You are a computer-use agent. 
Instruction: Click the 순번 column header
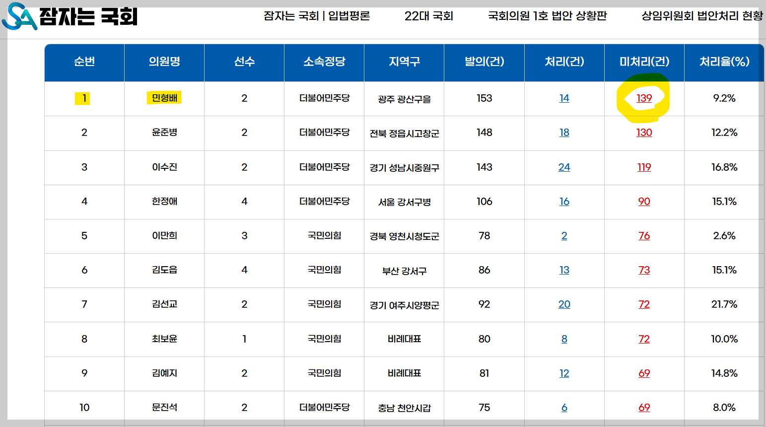coord(84,62)
